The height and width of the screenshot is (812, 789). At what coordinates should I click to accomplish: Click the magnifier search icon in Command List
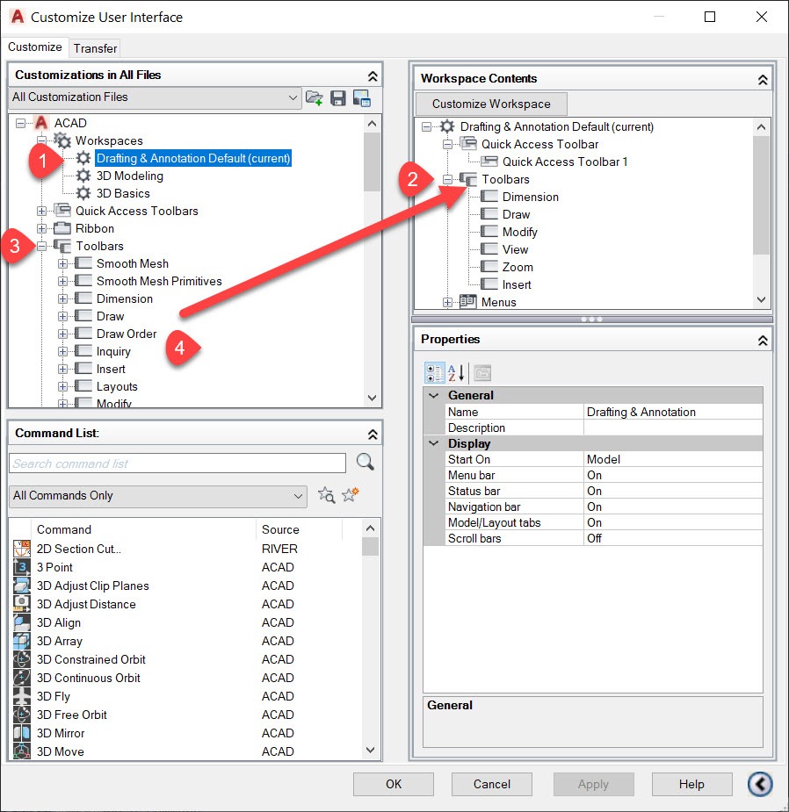(365, 462)
